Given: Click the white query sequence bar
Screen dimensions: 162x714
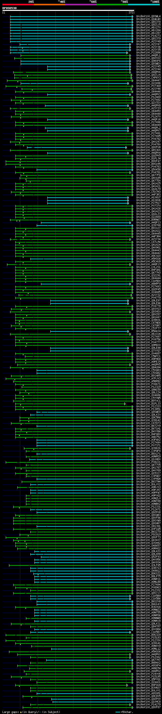Looking at the screenshot, I should pos(68,11).
